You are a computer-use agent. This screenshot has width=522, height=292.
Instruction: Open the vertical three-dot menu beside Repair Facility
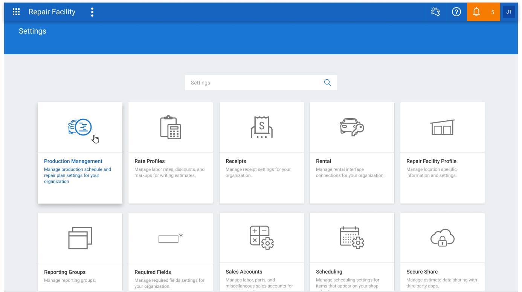click(92, 12)
